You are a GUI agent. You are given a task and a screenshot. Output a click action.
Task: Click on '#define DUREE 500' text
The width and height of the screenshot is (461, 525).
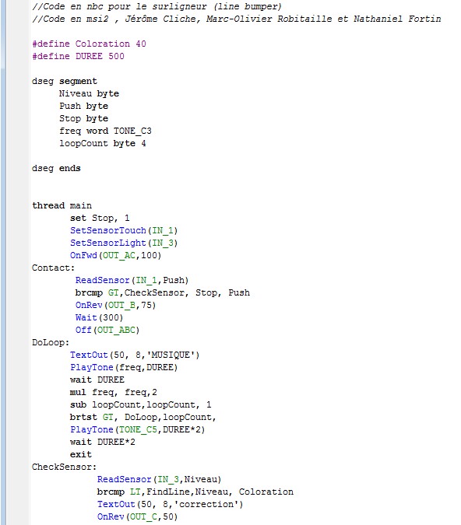(78, 56)
